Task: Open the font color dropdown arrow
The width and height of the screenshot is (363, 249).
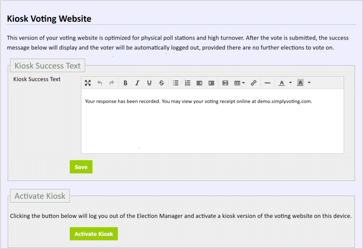Action: coord(291,83)
